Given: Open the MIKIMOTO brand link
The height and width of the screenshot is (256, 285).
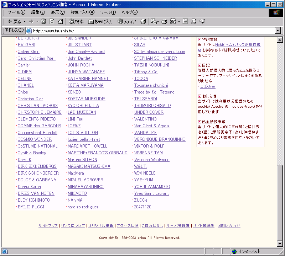Looking at the screenshot, I should [77, 193].
